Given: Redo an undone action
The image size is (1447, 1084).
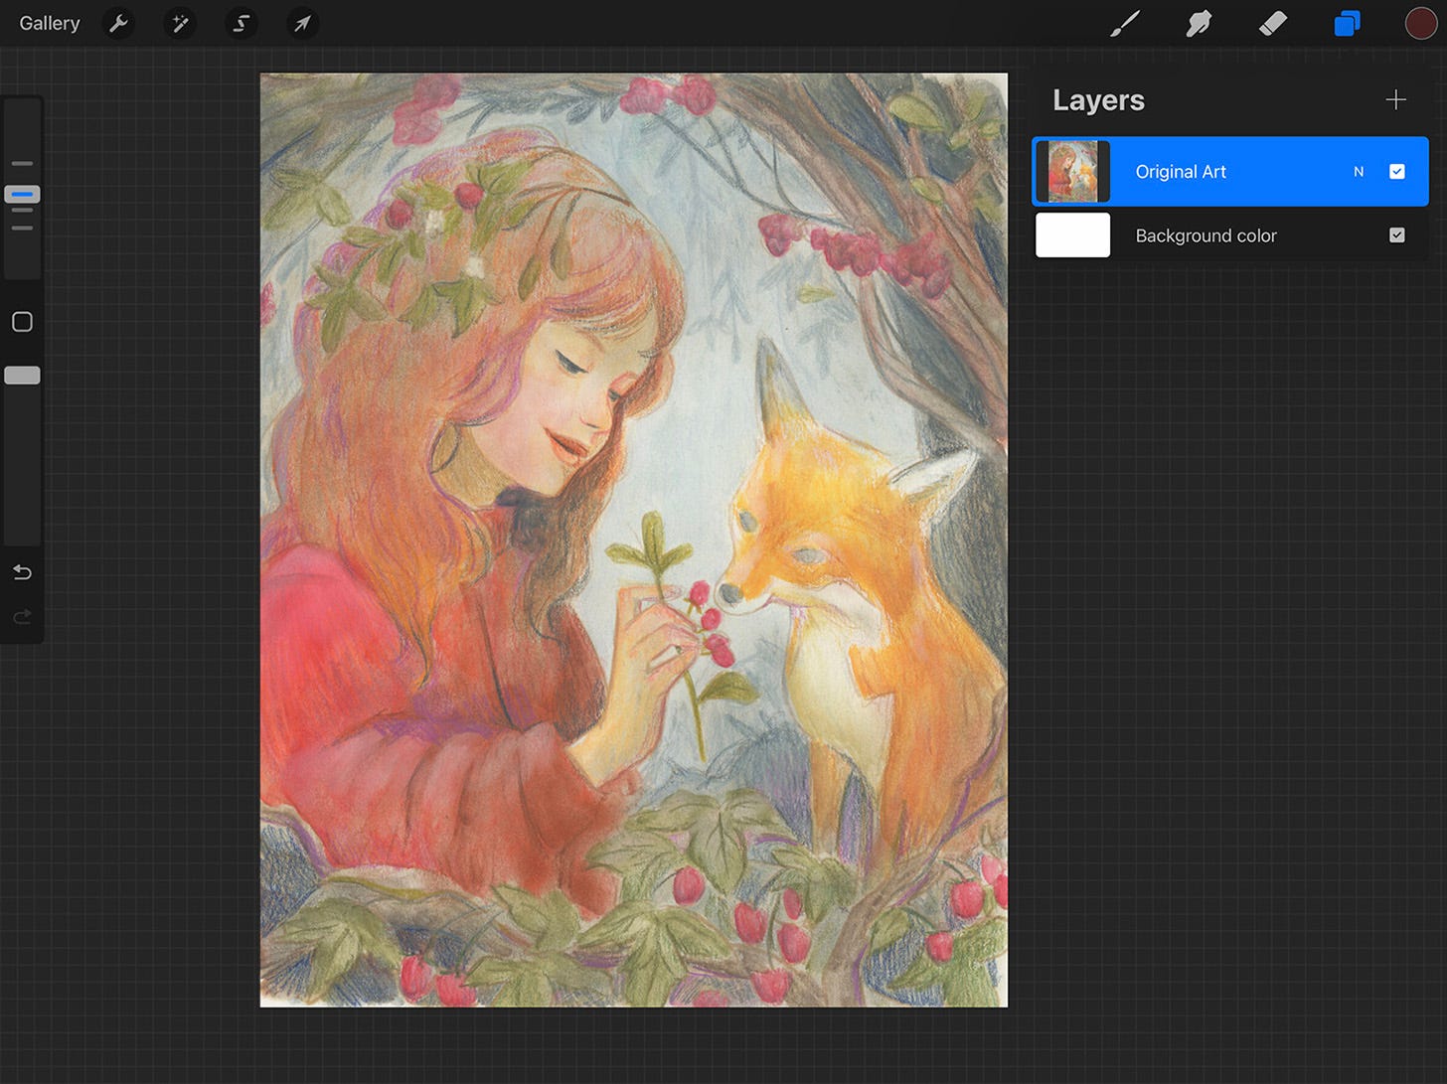Looking at the screenshot, I should 22,617.
